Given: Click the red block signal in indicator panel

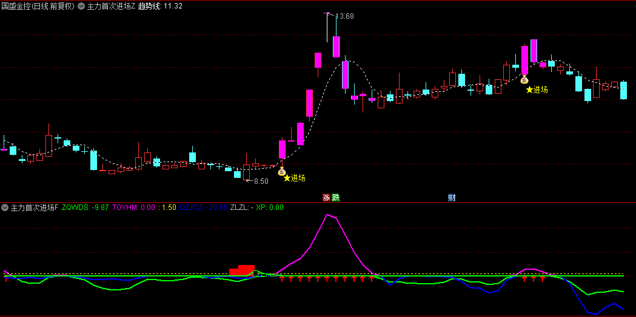Looking at the screenshot, I should coord(242,270).
